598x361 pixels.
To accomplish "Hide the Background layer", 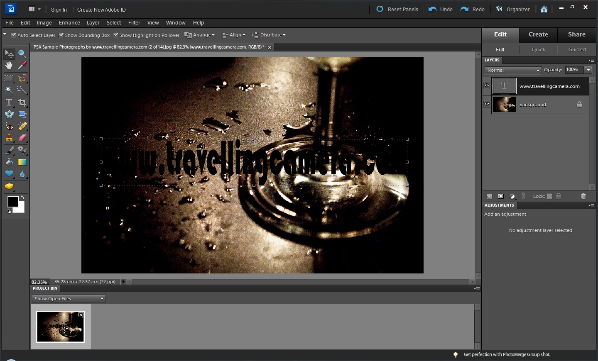I will 486,104.
